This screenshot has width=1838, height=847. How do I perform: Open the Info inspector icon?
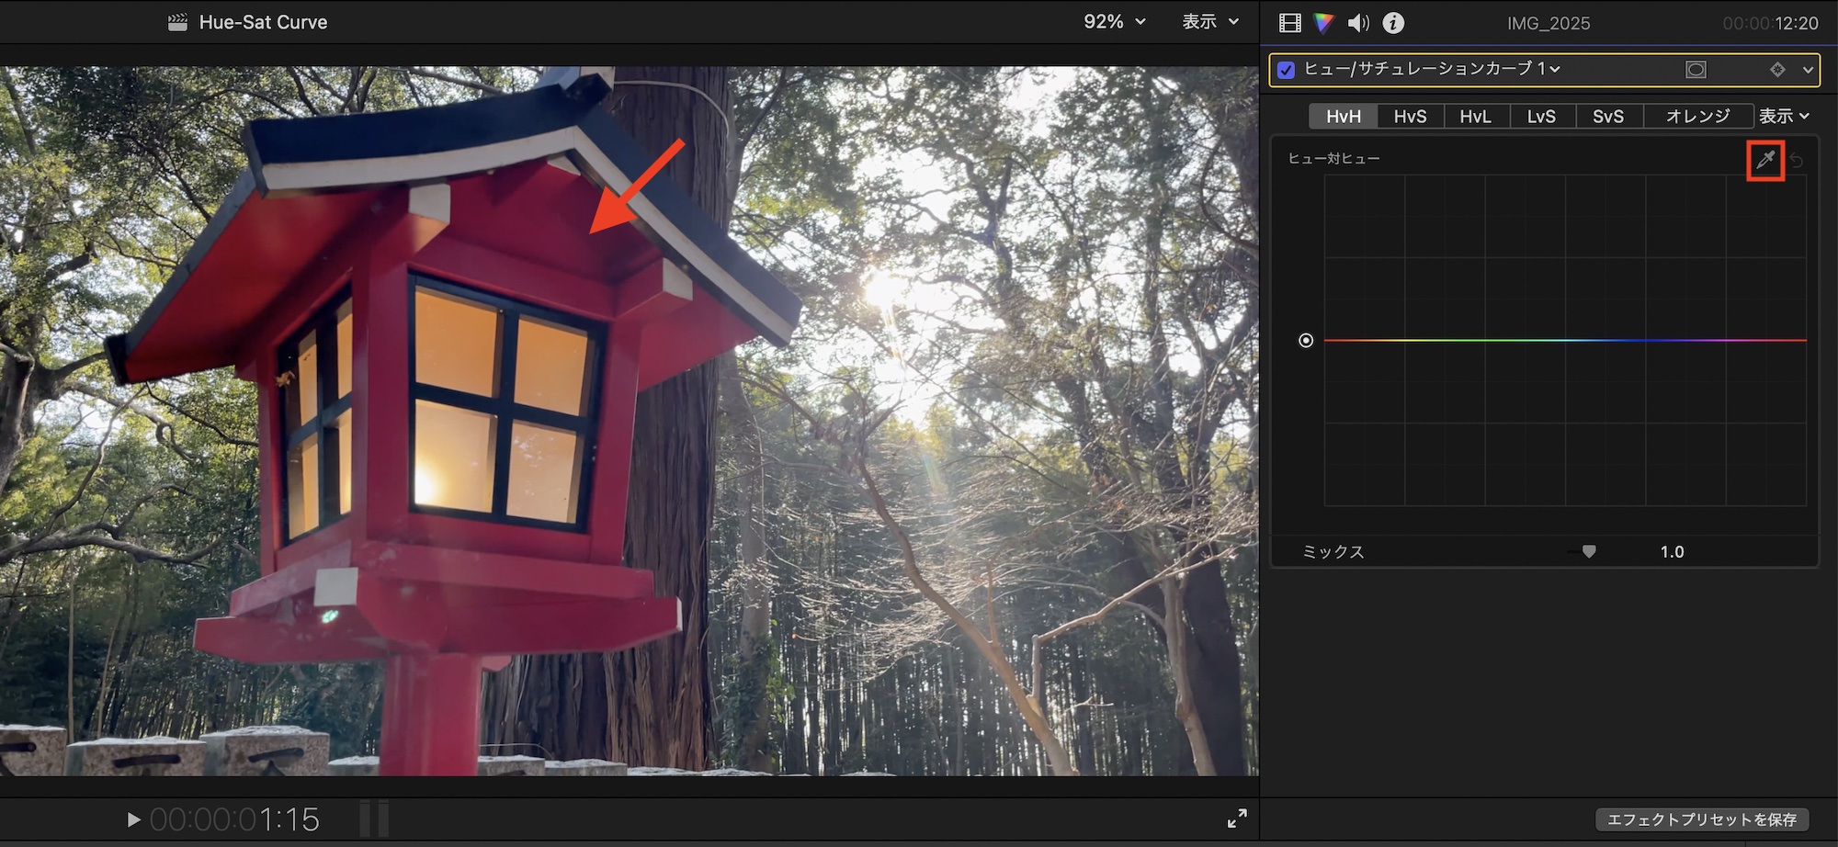(x=1393, y=23)
